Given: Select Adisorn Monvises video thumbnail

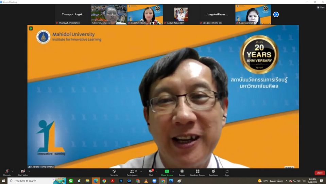Looking at the screenshot, I should coord(109,14).
